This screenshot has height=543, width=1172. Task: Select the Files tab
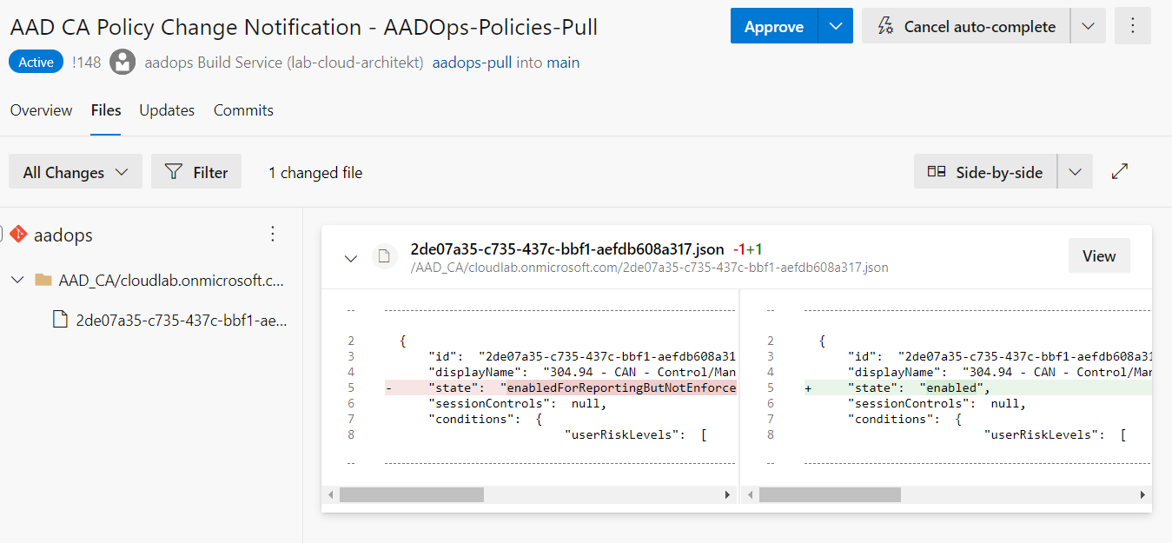coord(106,110)
